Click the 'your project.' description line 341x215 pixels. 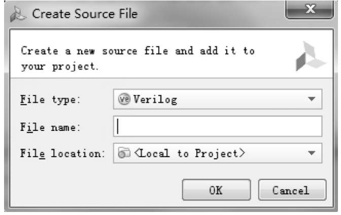pos(60,67)
